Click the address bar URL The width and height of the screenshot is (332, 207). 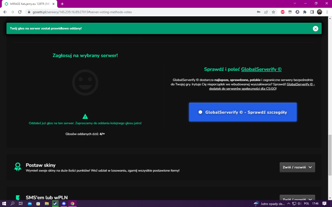(x=82, y=12)
